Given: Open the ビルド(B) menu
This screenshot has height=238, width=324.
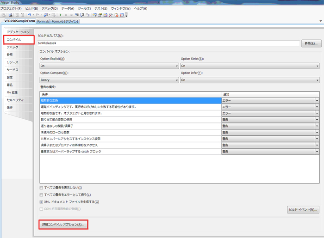Looking at the screenshot, I should coord(31,8).
